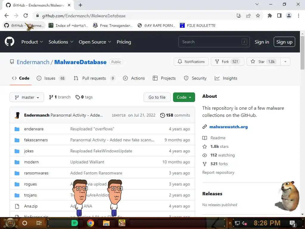Switch to the Pull requests tab

(x=95, y=78)
